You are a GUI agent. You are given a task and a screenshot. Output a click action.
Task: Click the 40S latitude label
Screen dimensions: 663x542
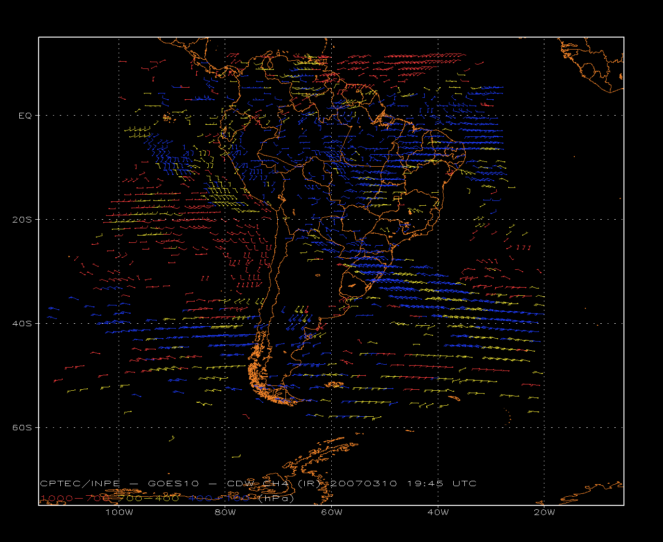click(22, 323)
